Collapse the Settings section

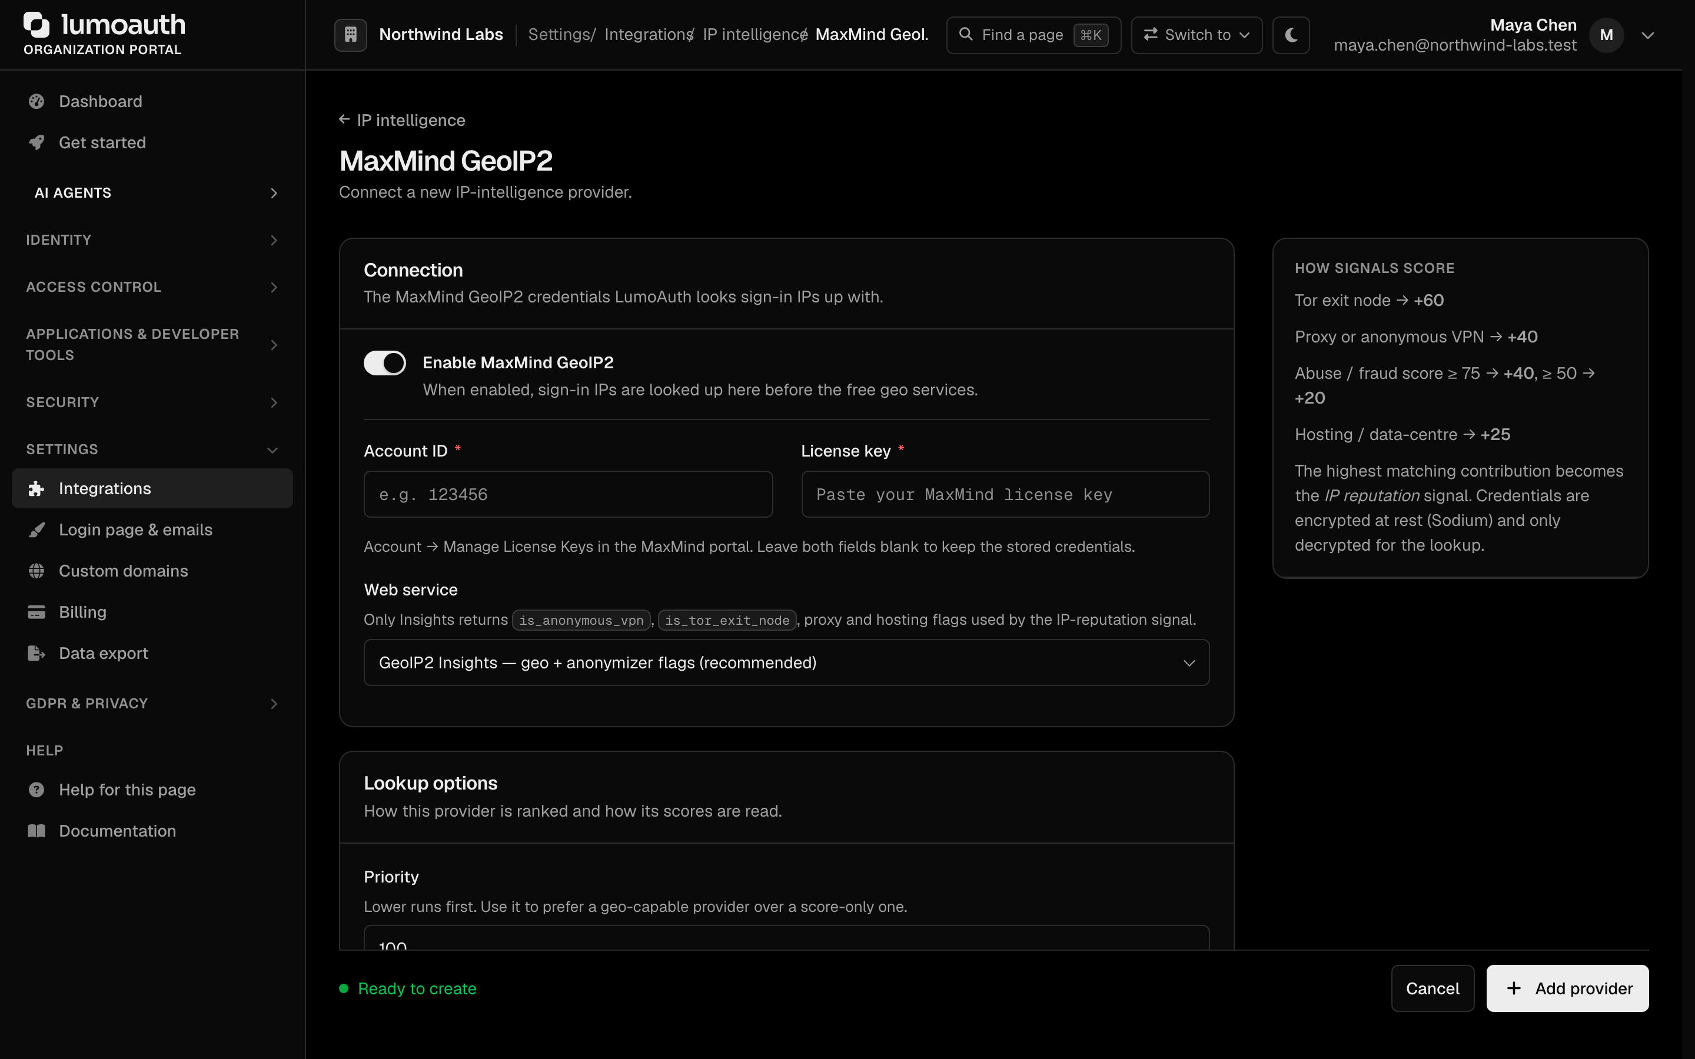pos(152,449)
